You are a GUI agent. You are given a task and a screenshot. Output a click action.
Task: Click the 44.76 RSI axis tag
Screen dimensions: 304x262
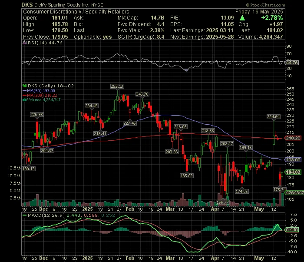(291, 63)
